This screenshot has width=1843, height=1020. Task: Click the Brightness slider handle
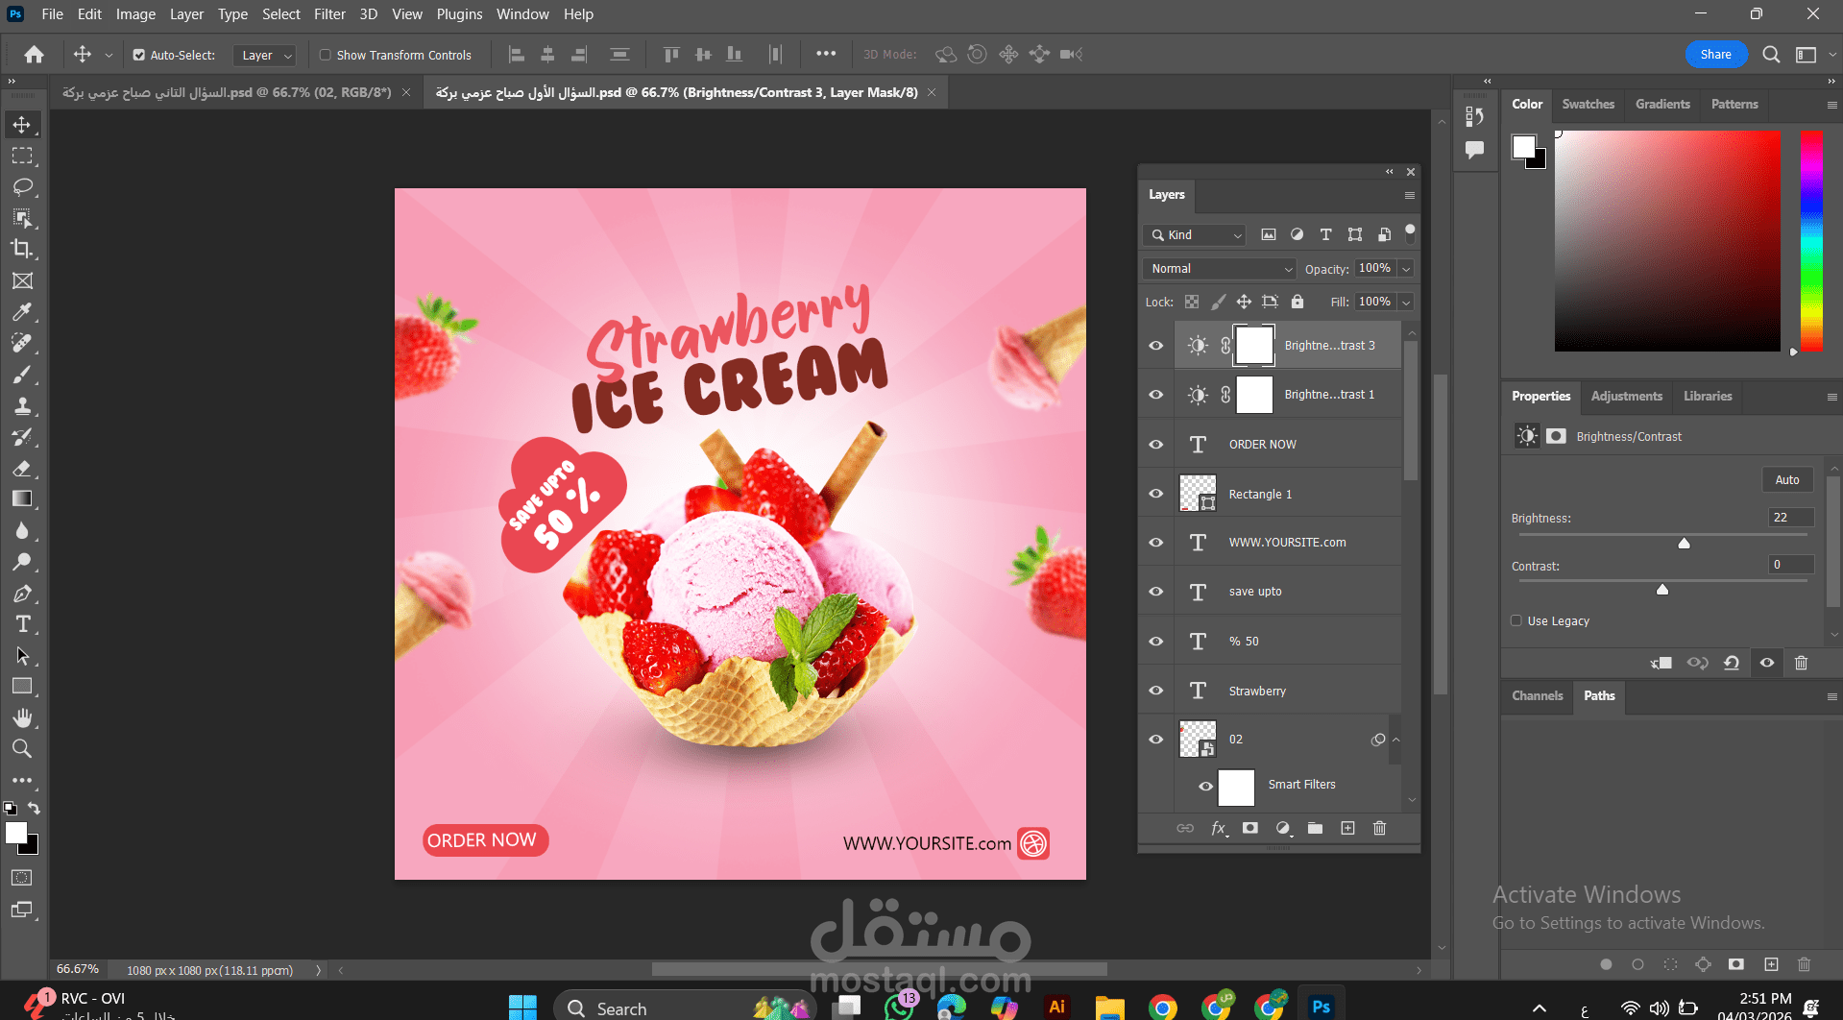pos(1684,544)
